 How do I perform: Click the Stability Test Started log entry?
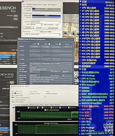pos(51,94)
